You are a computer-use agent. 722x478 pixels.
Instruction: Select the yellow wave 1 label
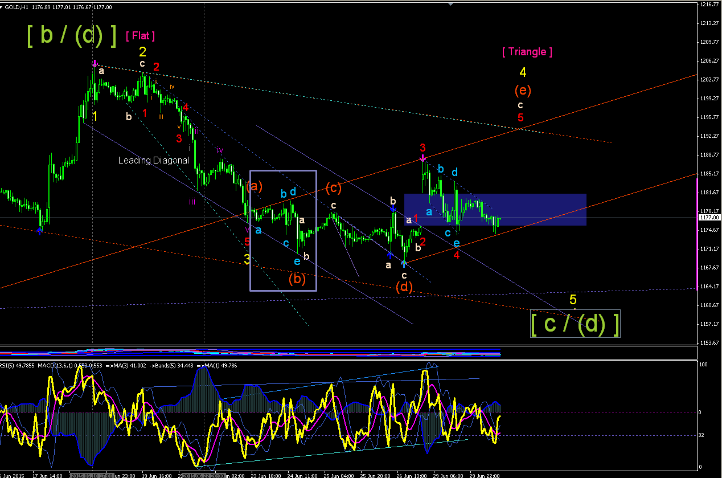pos(95,116)
